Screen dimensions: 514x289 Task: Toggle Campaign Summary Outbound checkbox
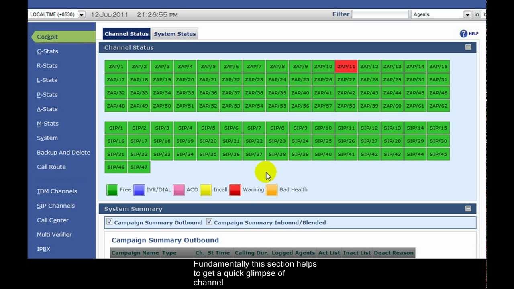pos(109,222)
